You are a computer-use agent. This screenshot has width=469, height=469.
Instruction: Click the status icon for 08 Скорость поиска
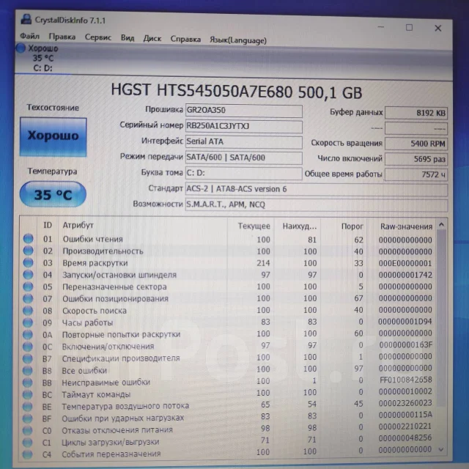tap(28, 310)
